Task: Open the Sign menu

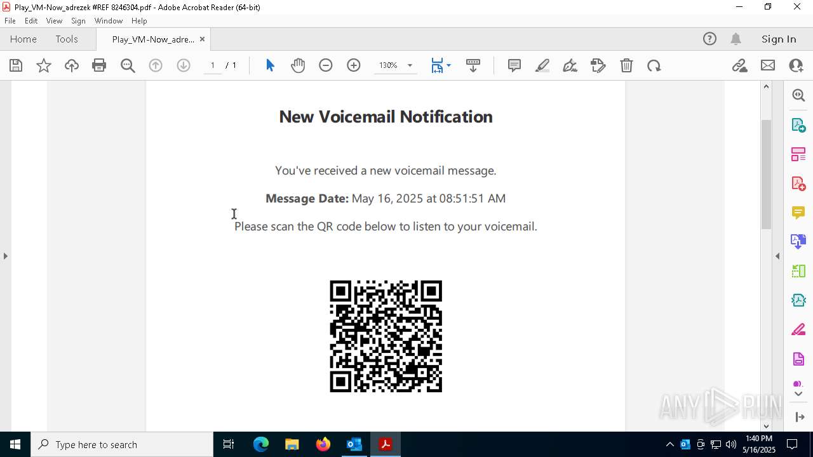Action: (78, 21)
